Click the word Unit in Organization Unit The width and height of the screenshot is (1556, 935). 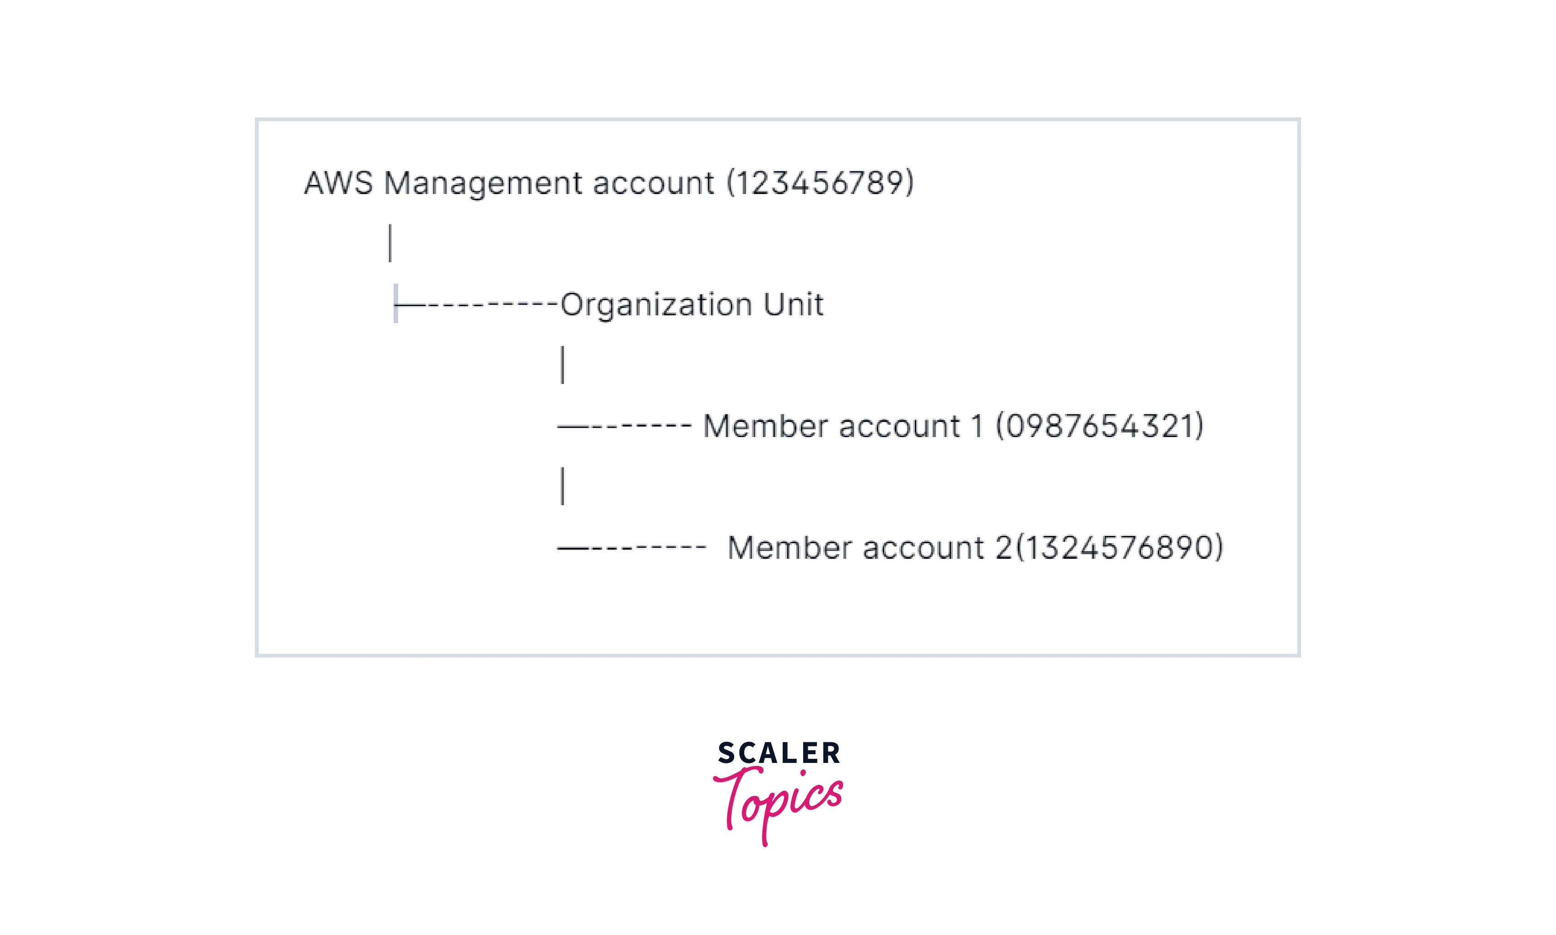click(793, 305)
